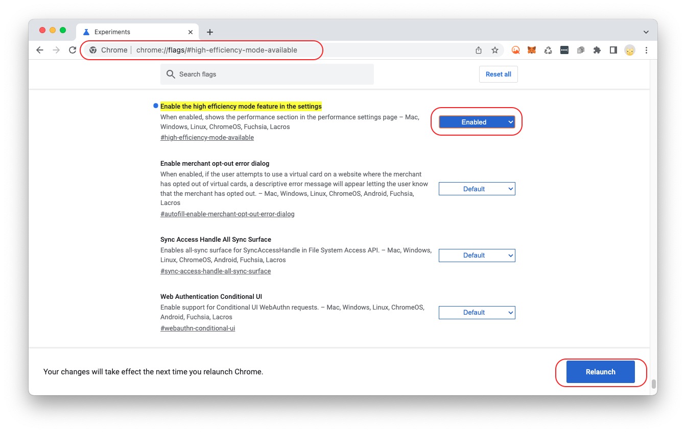Open the profile avatar menu
Viewport: 686px width, 433px height.
tap(630, 50)
